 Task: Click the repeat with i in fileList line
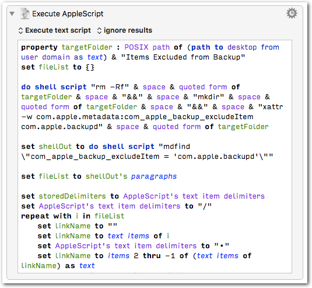(73, 216)
